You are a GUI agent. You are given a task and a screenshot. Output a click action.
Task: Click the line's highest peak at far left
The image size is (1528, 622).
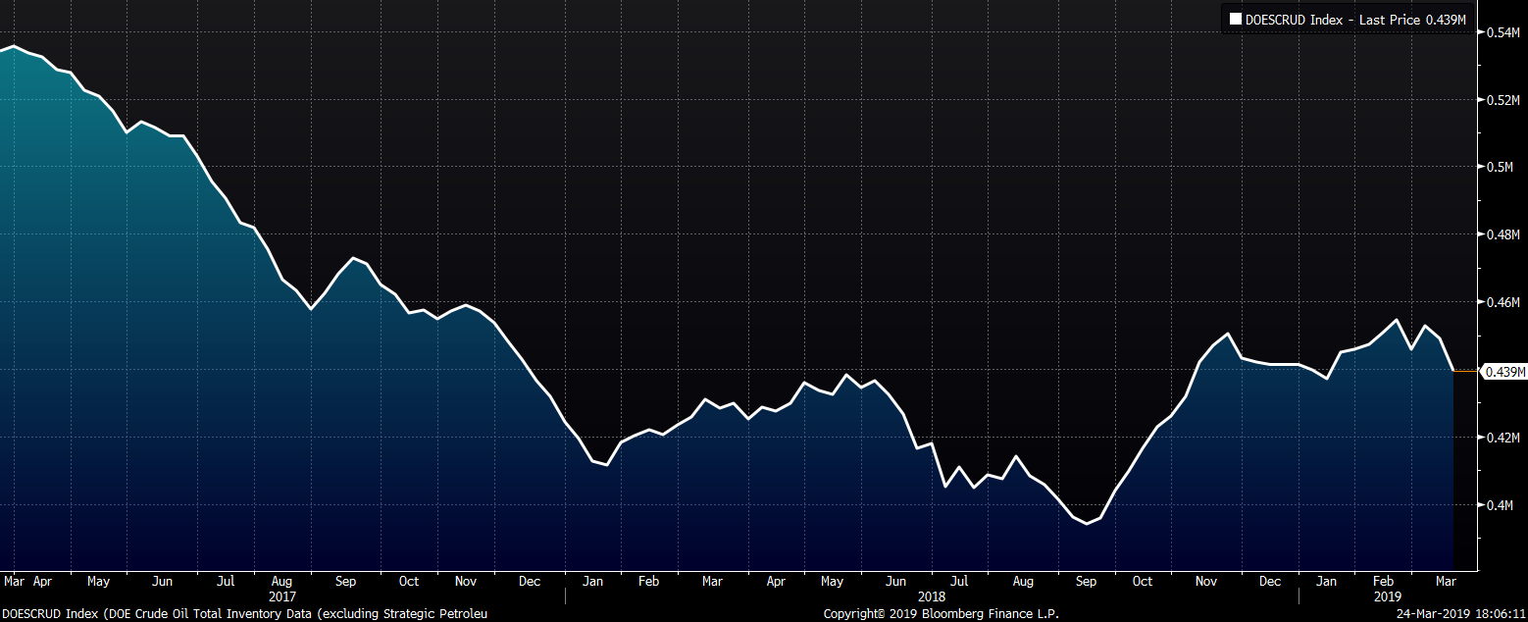[x=14, y=46]
